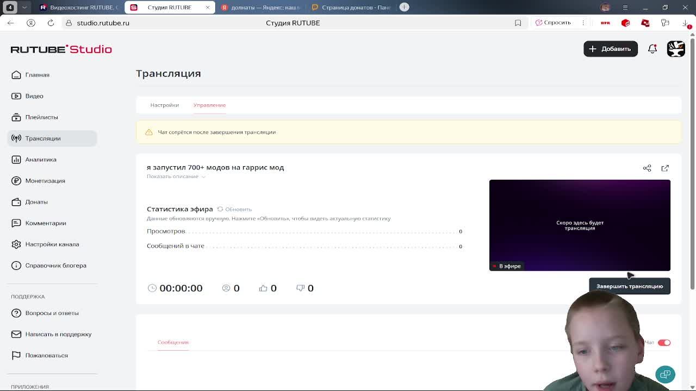Click the stream preview player
Screen dimensions: 696x391
[x=580, y=225]
